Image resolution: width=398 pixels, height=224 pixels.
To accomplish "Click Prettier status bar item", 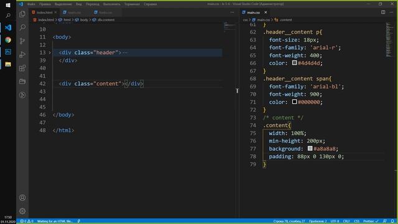I will (x=371, y=222).
